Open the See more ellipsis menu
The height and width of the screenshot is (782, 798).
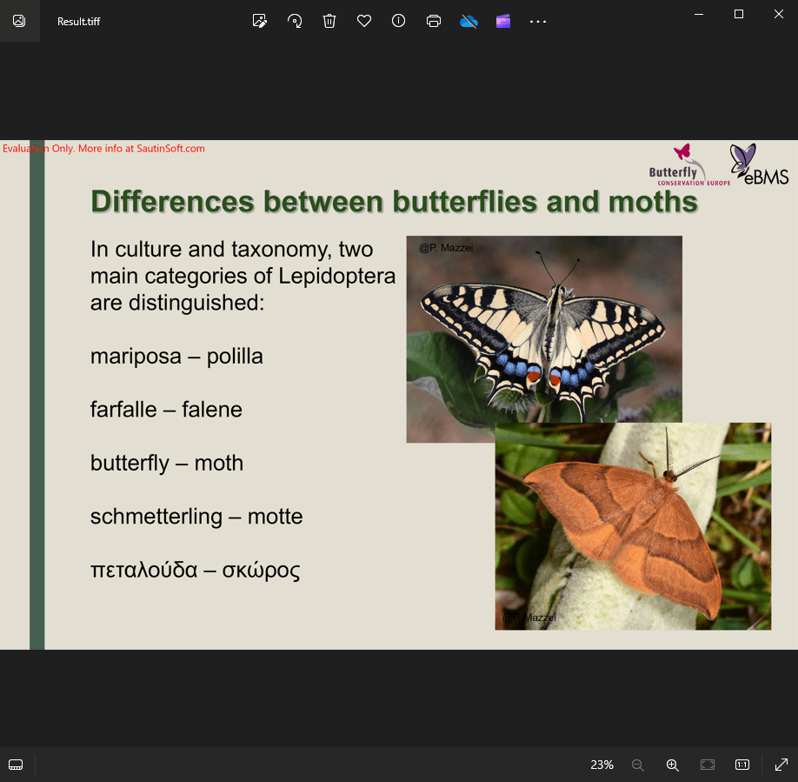pyautogui.click(x=538, y=21)
